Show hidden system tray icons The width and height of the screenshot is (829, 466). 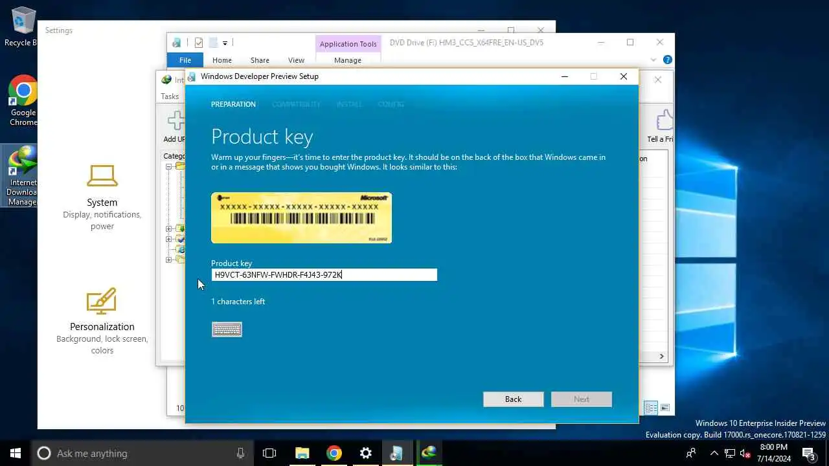pyautogui.click(x=714, y=453)
